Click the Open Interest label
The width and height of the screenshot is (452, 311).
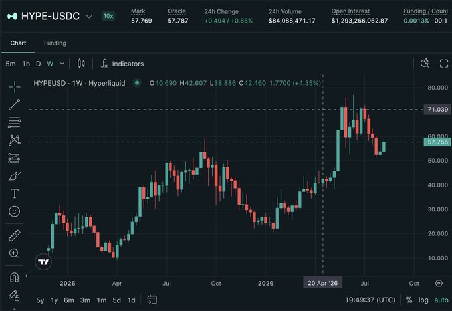click(x=350, y=11)
